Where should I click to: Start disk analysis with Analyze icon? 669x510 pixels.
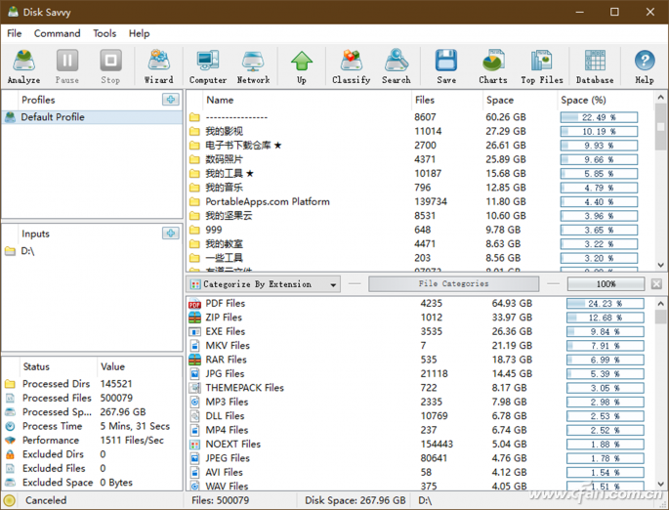[x=23, y=66]
